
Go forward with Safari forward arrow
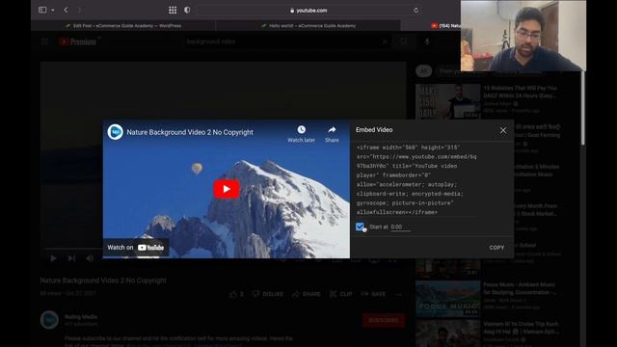coord(79,10)
